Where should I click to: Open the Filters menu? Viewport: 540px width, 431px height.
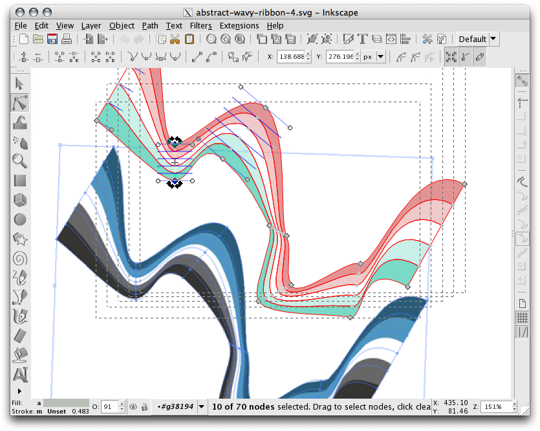pos(200,25)
